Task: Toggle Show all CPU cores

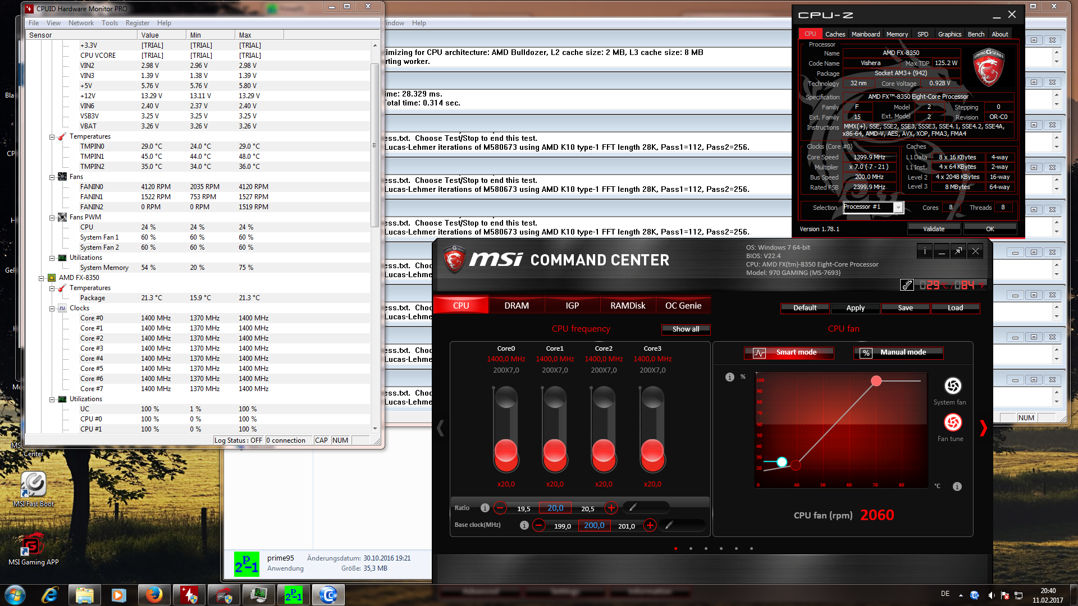Action: (x=686, y=329)
